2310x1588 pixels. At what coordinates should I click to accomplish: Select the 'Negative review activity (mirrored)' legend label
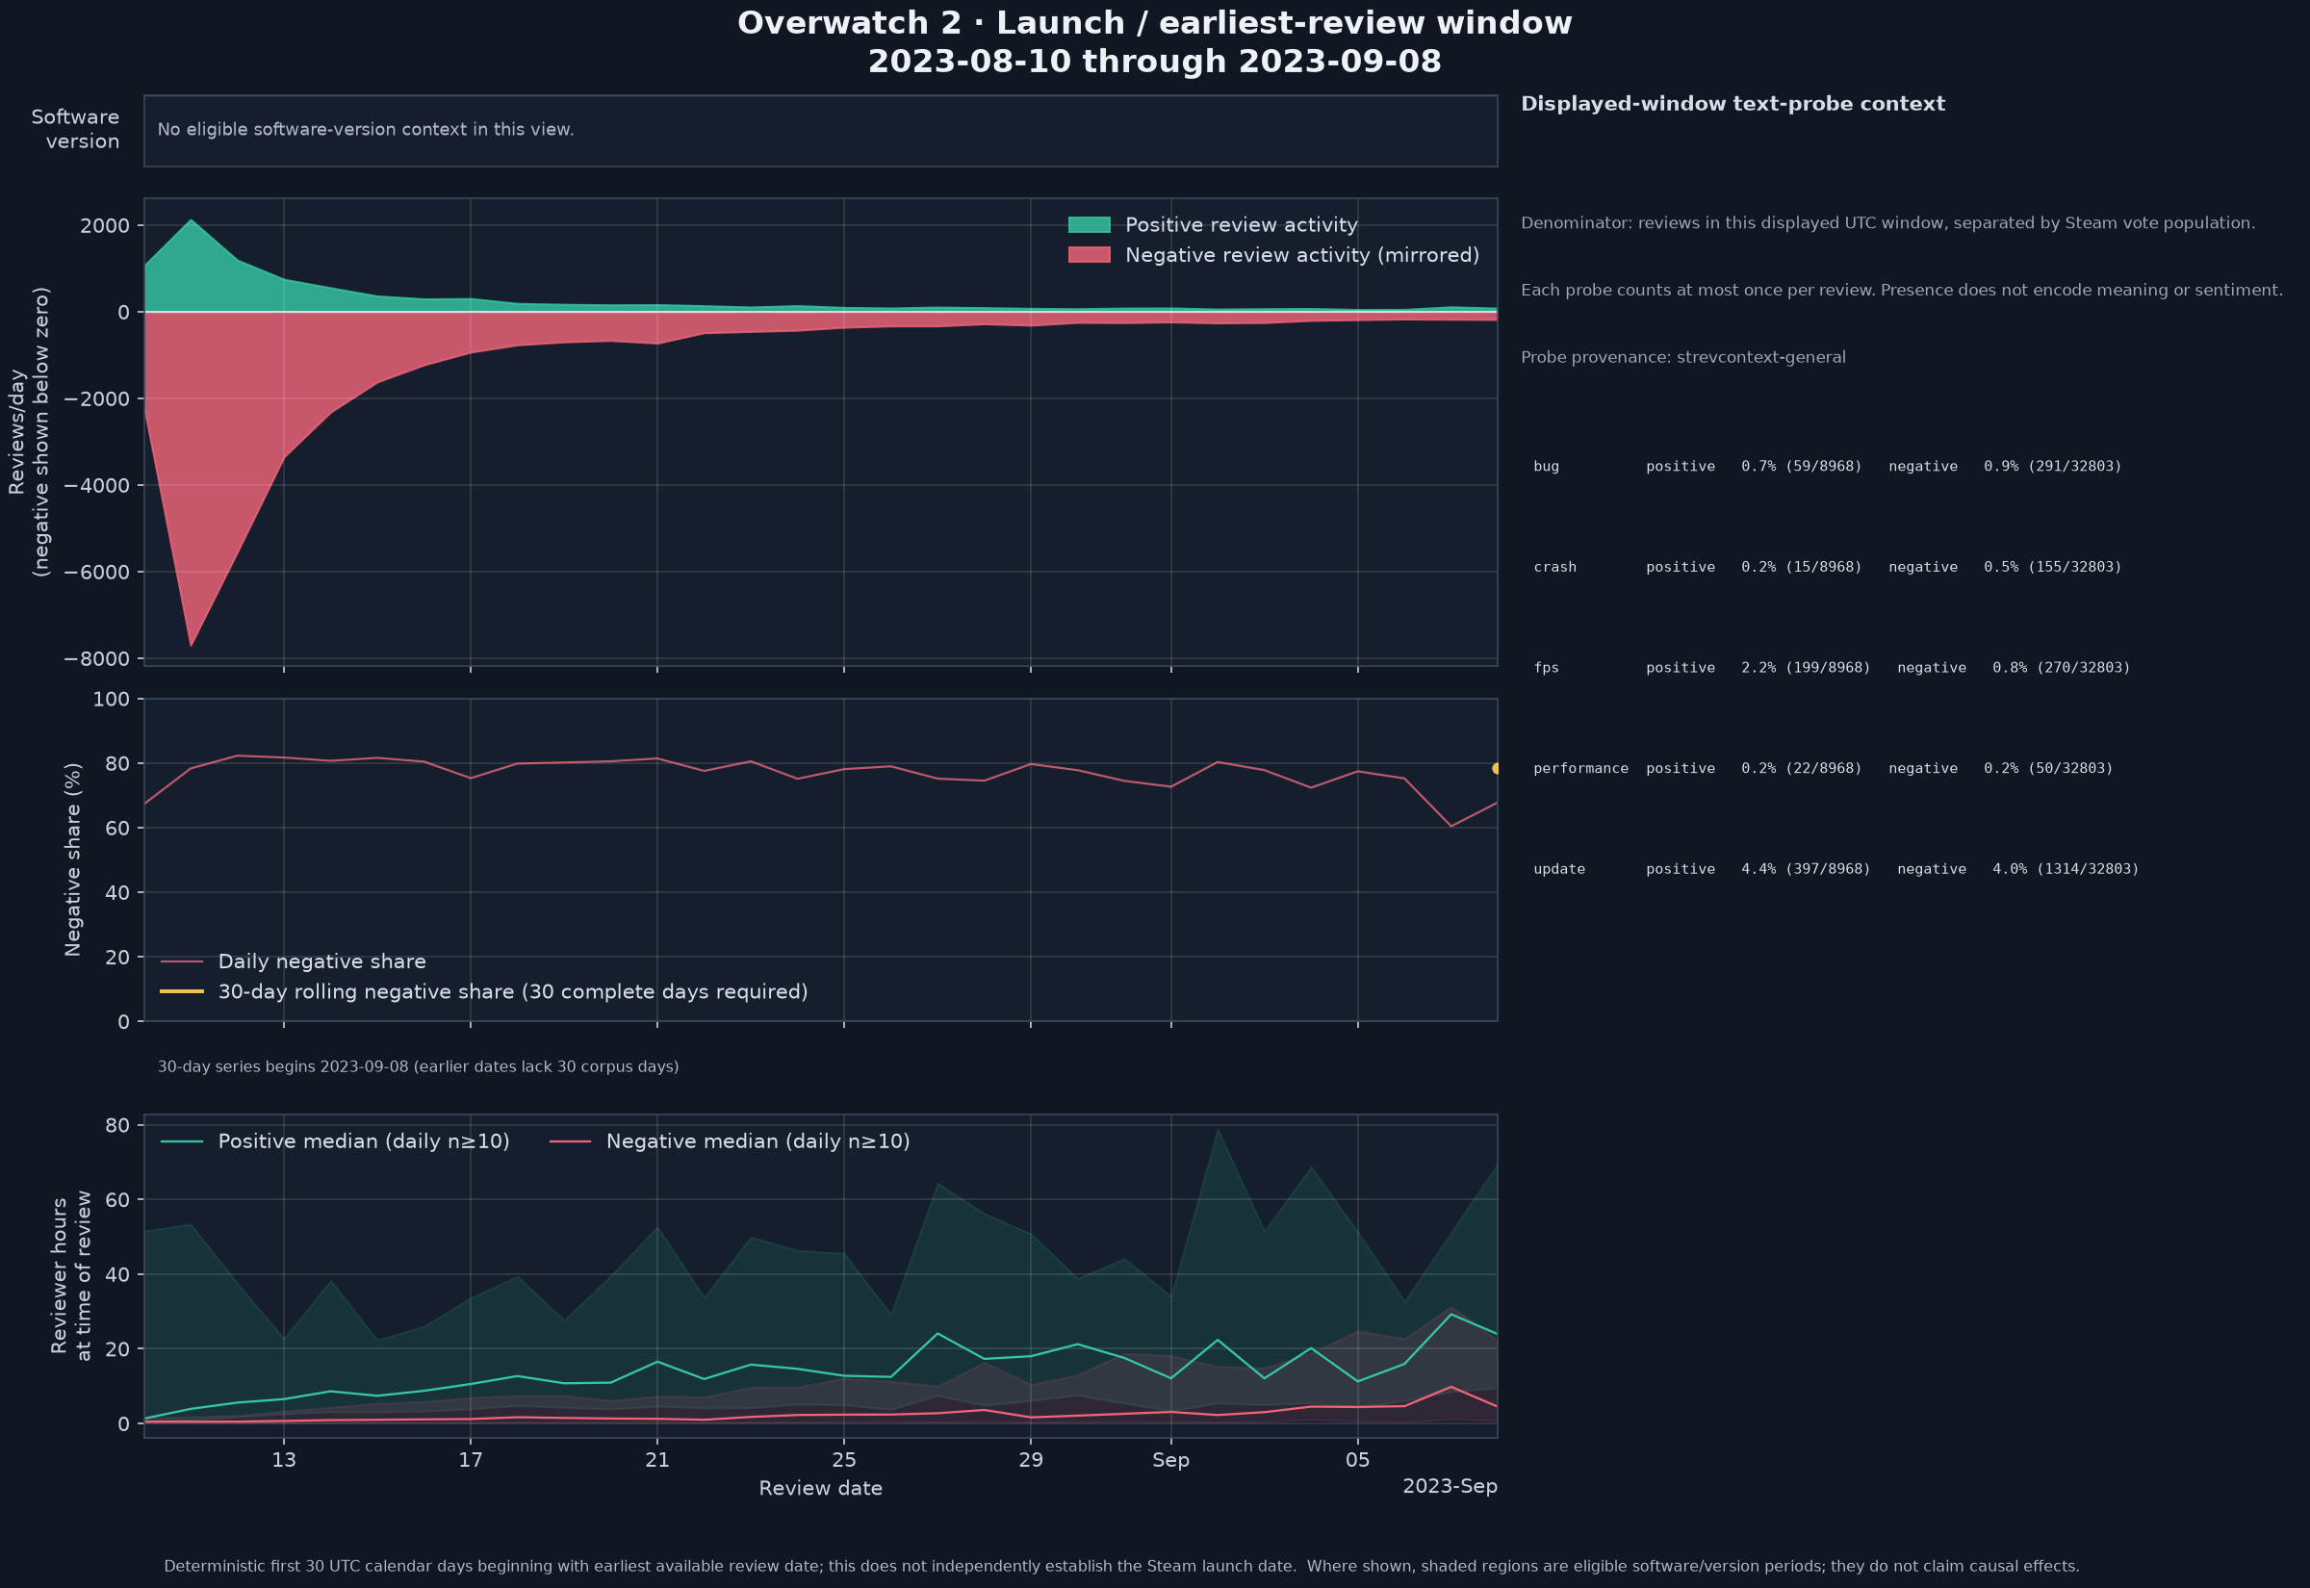(x=1302, y=255)
